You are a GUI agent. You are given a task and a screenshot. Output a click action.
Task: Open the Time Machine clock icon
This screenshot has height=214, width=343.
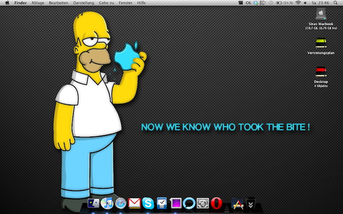click(x=271, y=3)
